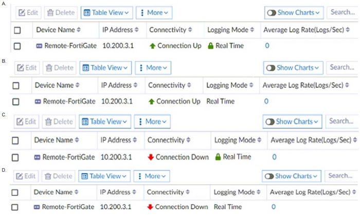Click the log rate value 0 in panel D
Image resolution: width=360 pixels, height=215 pixels.
274,207
